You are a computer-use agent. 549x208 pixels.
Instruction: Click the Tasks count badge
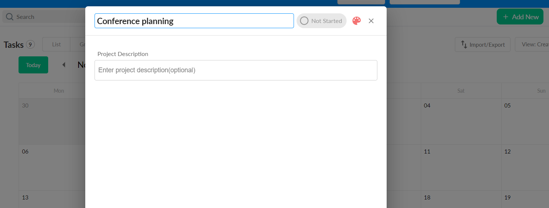(30, 45)
